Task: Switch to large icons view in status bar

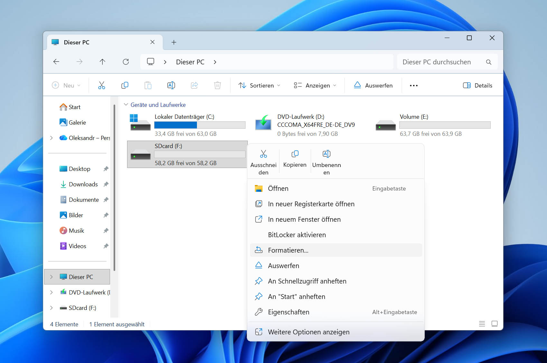Action: click(495, 324)
